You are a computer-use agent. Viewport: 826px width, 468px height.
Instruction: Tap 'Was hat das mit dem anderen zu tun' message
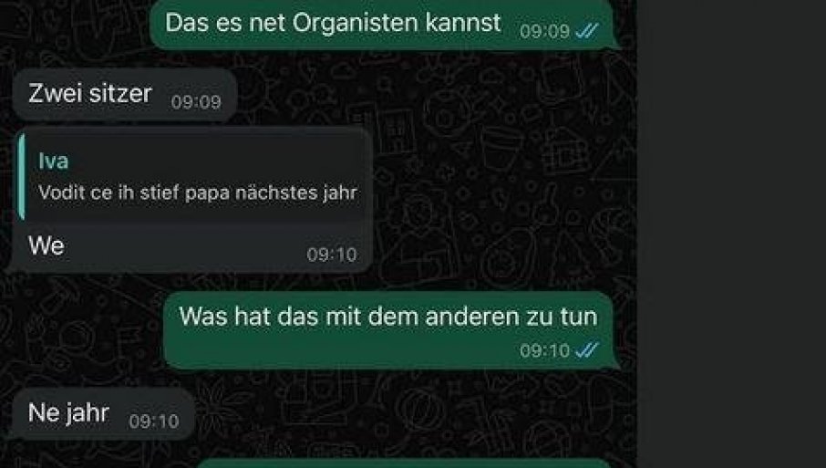(388, 330)
